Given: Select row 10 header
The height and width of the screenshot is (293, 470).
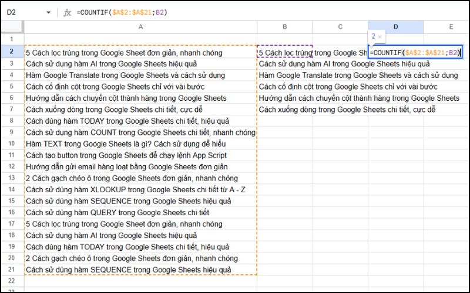Looking at the screenshot, I should 12,144.
